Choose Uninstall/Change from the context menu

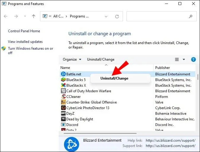pyautogui.click(x=114, y=78)
